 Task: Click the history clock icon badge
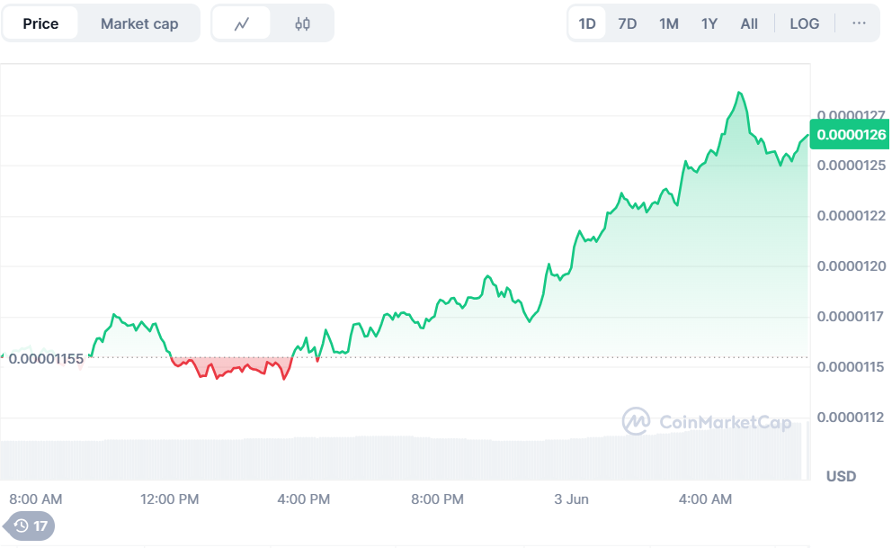coord(31,526)
